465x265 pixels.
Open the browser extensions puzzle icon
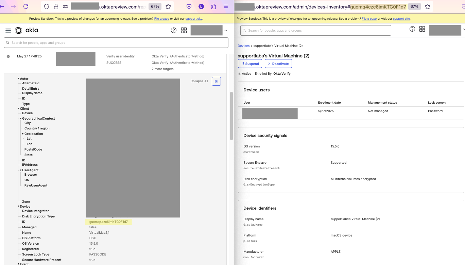(213, 6)
